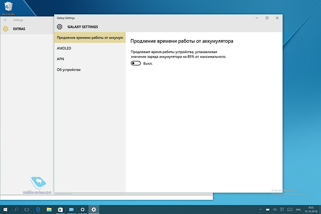Open the Store from the taskbar
The image size is (321, 214).
tap(60, 209)
